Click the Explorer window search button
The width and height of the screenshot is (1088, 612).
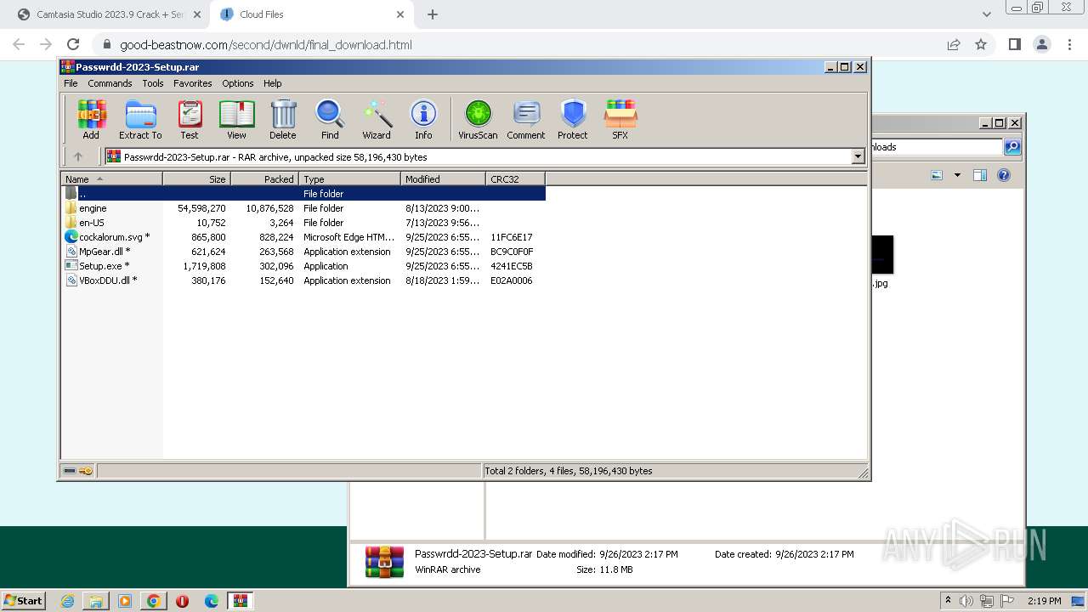pyautogui.click(x=1012, y=147)
